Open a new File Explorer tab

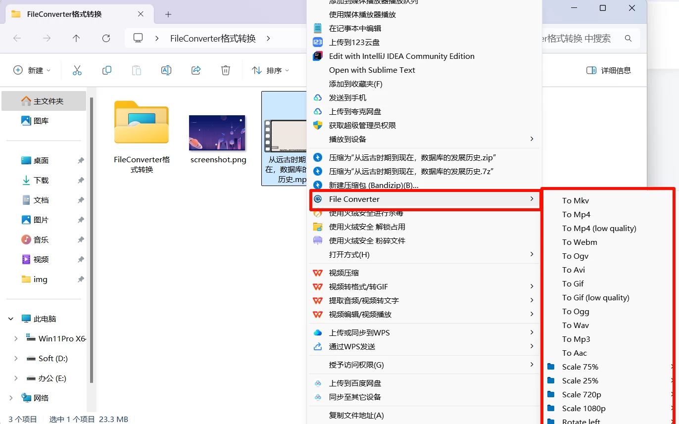point(168,14)
